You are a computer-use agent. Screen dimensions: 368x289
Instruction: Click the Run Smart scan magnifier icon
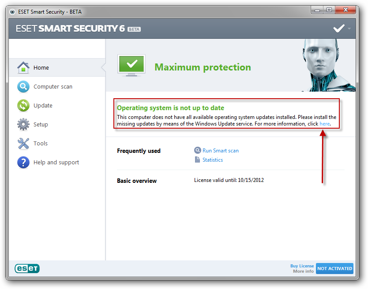(197, 150)
